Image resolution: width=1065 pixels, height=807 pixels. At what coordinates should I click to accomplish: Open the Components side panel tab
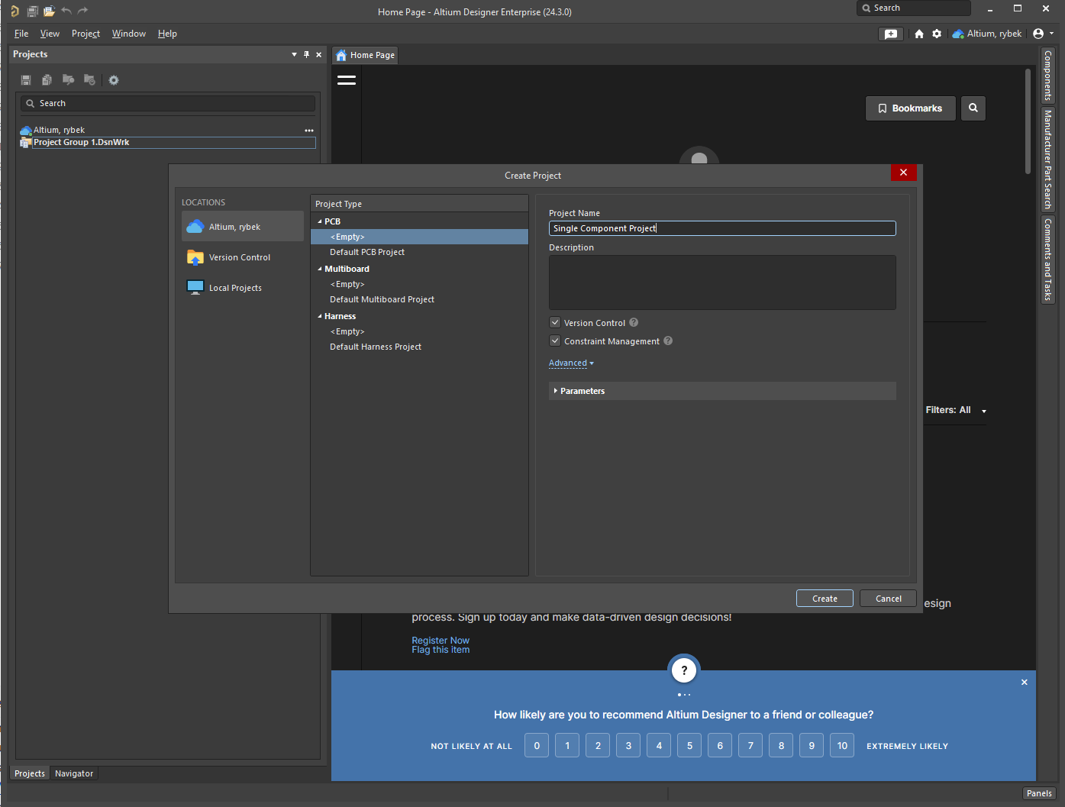point(1047,76)
